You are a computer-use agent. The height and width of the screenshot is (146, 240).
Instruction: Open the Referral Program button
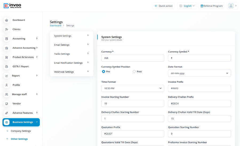pyautogui.click(x=211, y=6)
